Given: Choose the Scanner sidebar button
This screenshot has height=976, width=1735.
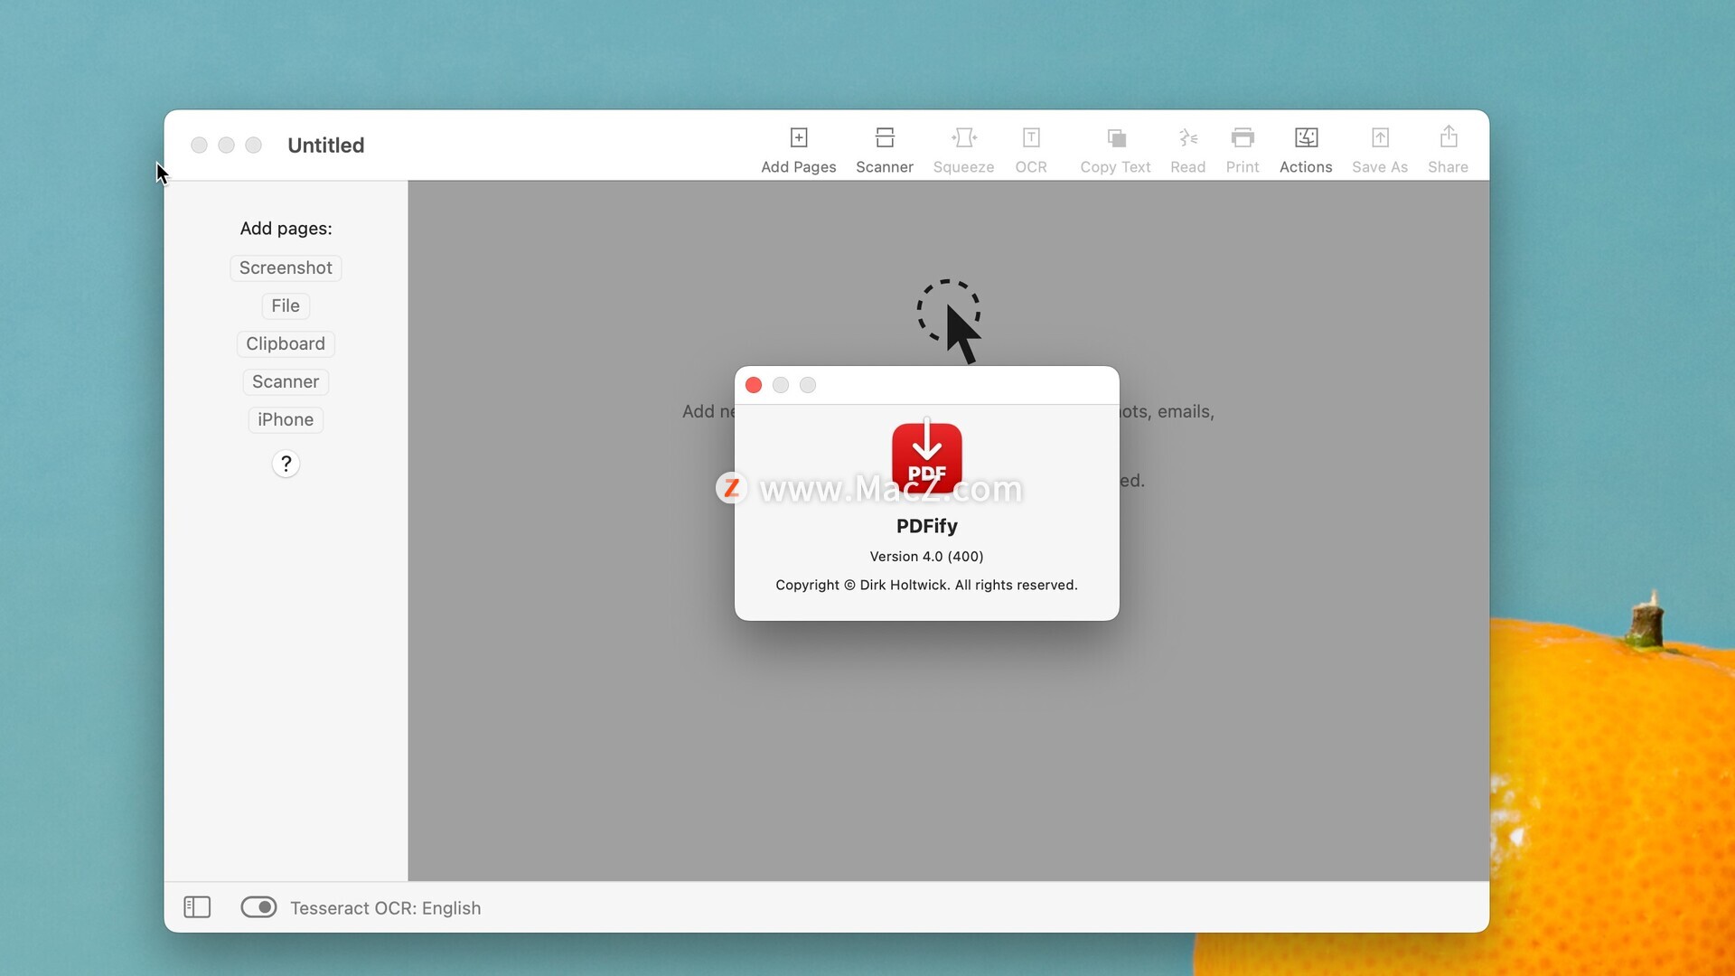Looking at the screenshot, I should point(286,381).
